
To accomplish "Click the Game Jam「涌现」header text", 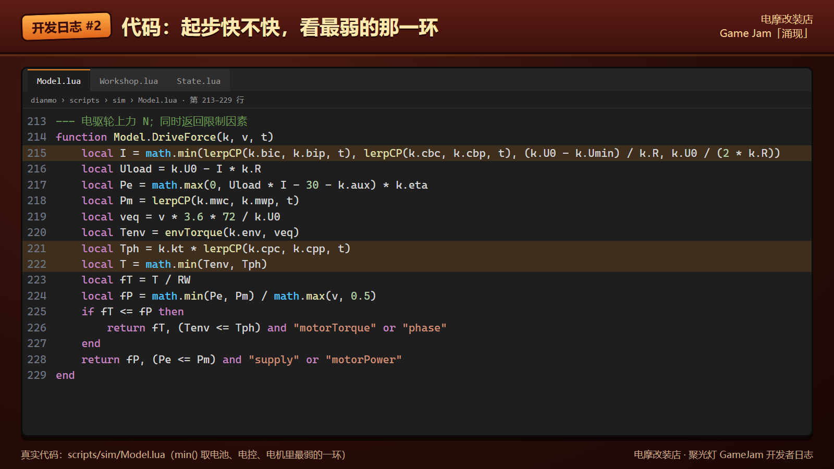I will 766,33.
